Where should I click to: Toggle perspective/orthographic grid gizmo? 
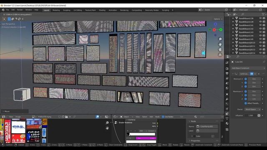click(220, 55)
